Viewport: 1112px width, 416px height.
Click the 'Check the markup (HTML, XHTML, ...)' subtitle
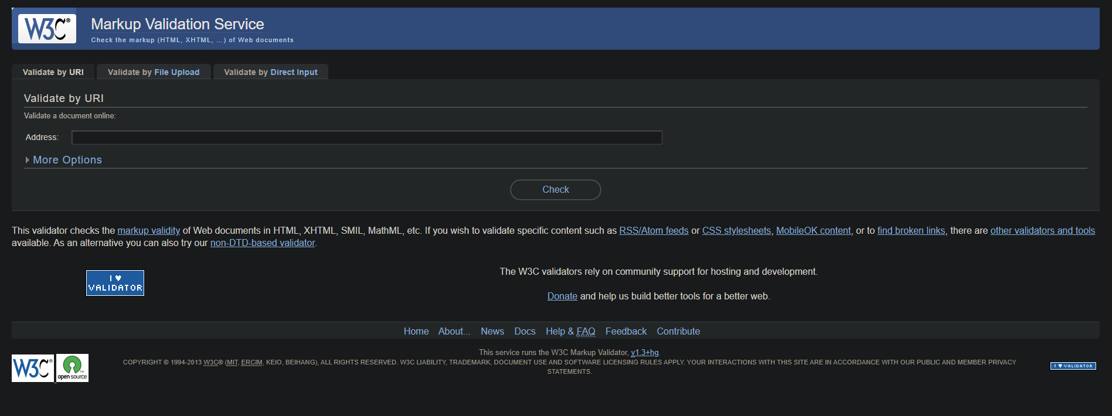point(192,40)
